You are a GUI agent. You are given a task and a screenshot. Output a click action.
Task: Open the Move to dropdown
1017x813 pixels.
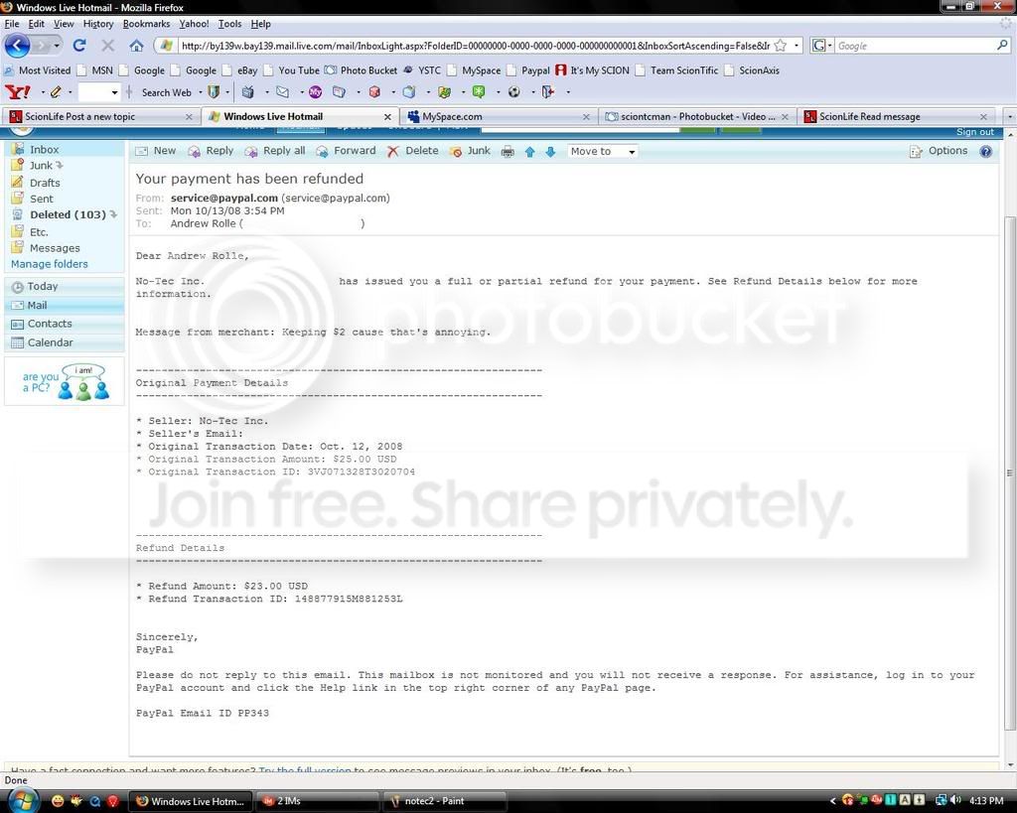pyautogui.click(x=602, y=152)
